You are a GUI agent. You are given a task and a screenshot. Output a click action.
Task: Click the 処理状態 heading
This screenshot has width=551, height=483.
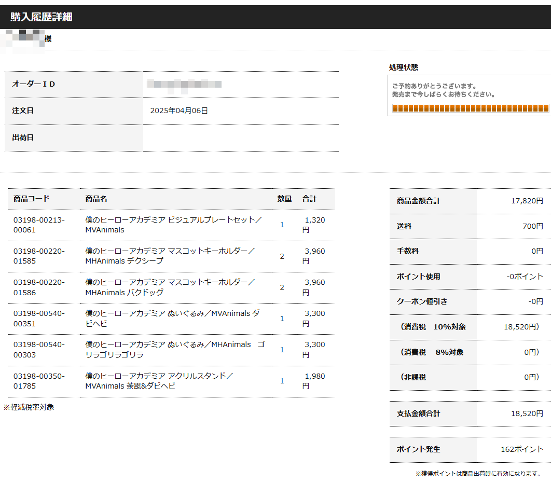404,67
